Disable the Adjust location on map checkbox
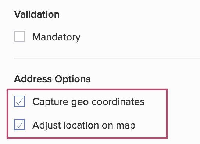Viewport: 200px width, 144px height. [x=19, y=125]
